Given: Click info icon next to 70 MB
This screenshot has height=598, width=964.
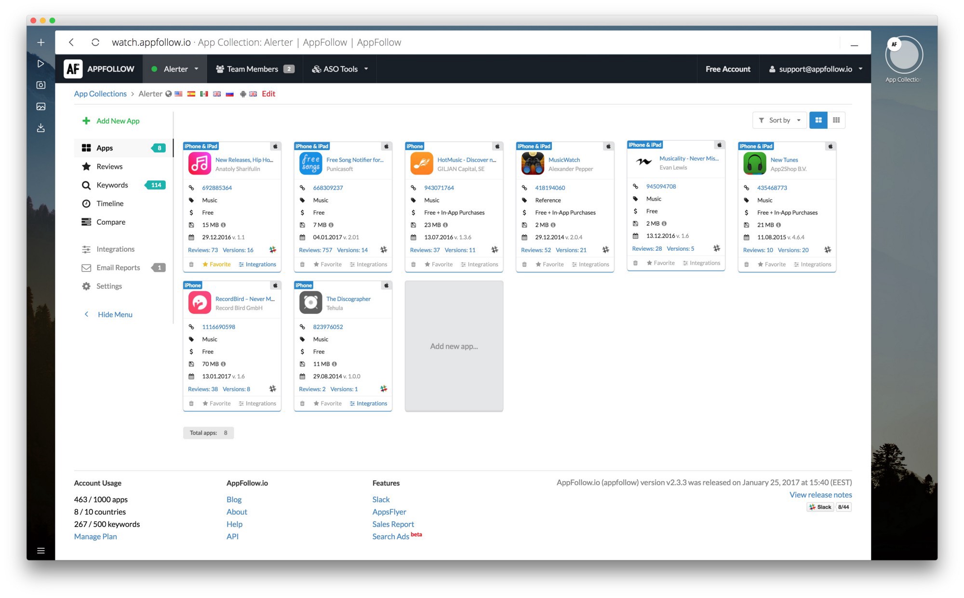Looking at the screenshot, I should click(224, 364).
